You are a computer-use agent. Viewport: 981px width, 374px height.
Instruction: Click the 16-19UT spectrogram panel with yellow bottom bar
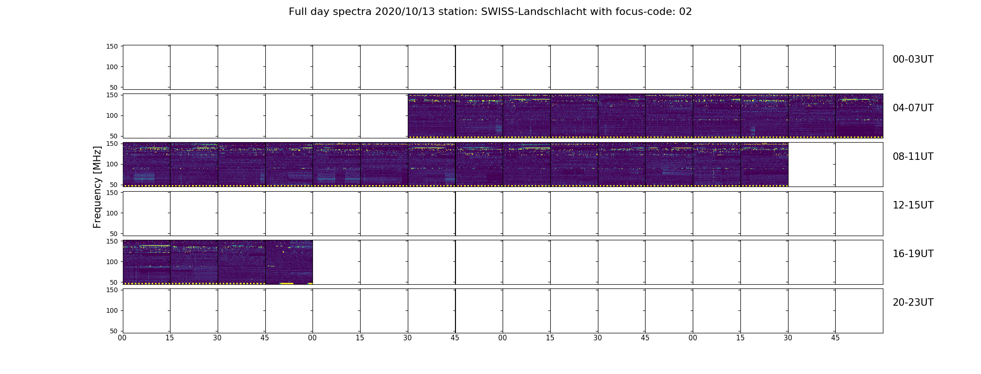pos(289,262)
